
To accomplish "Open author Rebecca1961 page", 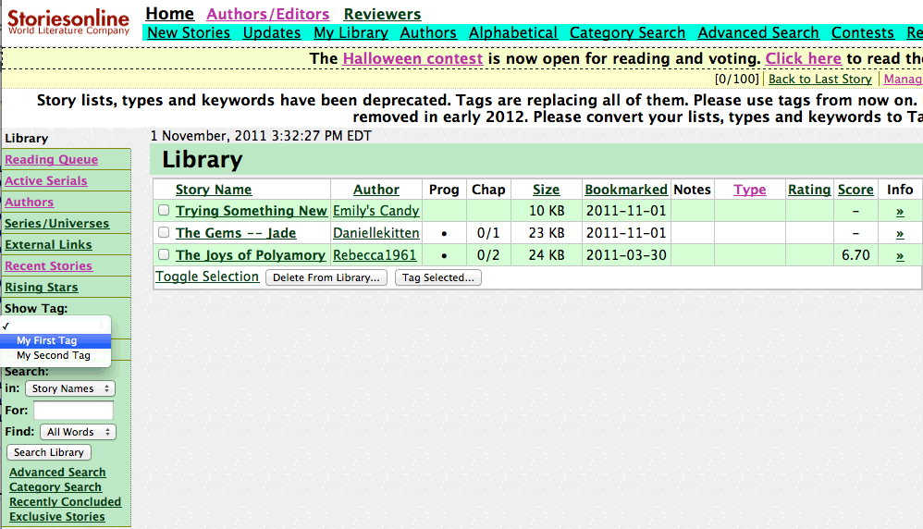I will click(375, 255).
